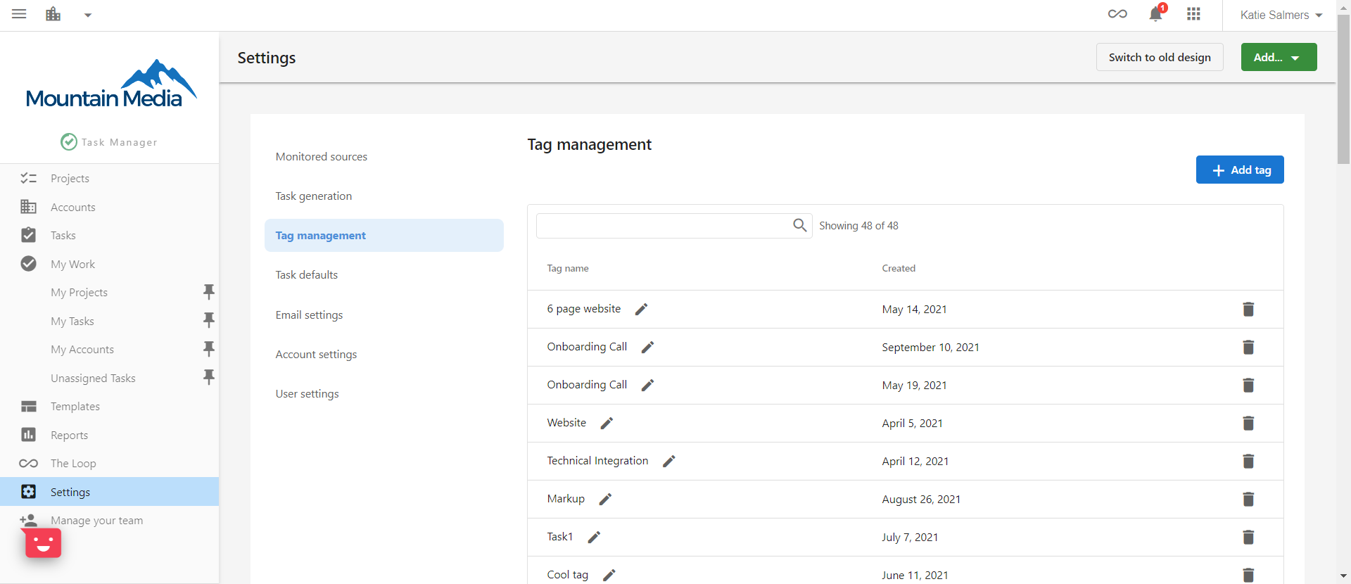Edit the Markup tag
This screenshot has width=1351, height=584.
point(605,499)
